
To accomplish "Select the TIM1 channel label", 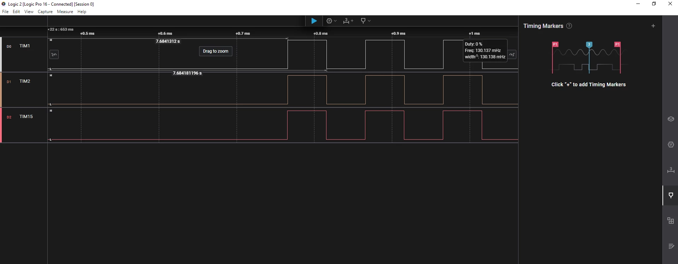I will click(x=25, y=46).
